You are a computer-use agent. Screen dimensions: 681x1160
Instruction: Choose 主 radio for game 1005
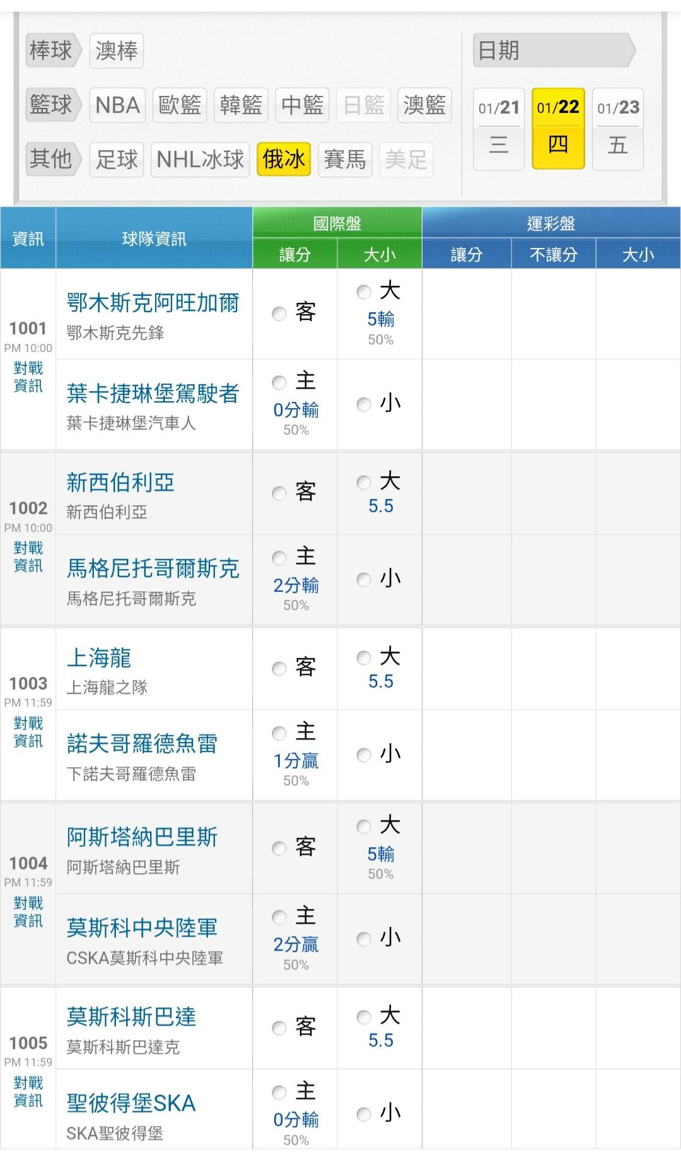279,1093
